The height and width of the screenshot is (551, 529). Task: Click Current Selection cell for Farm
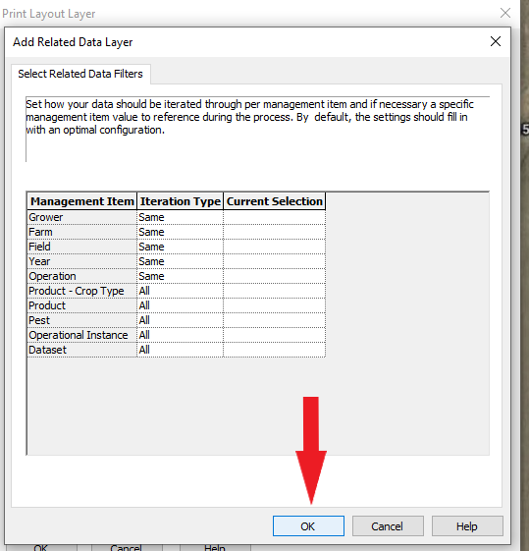274,232
